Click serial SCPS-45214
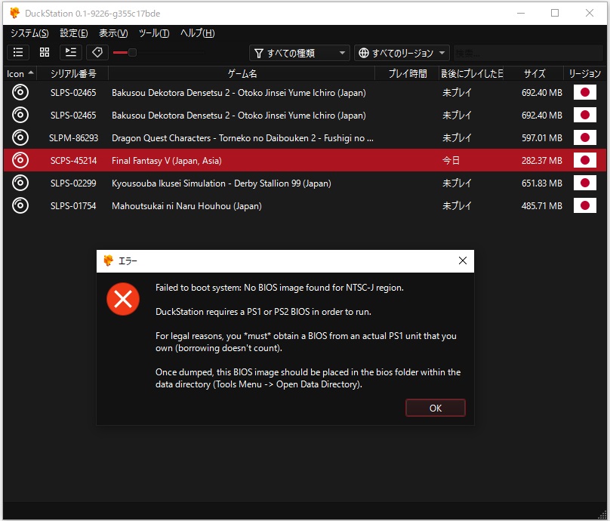The width and height of the screenshot is (610, 521). pos(73,161)
